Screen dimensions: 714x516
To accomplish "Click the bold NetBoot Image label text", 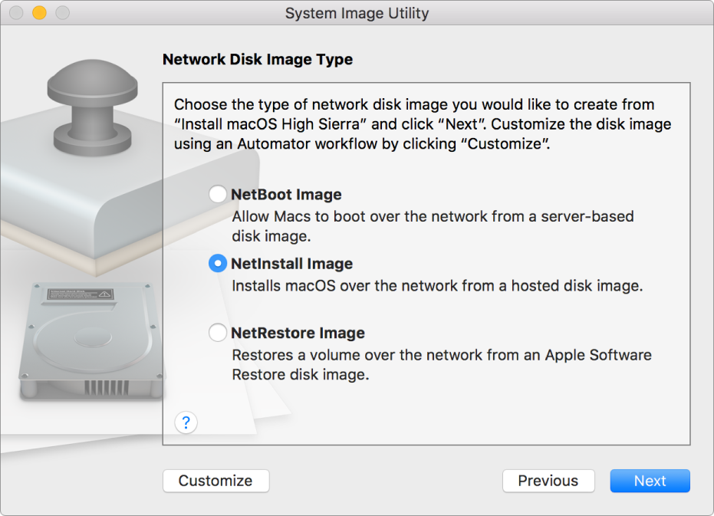I will click(286, 195).
